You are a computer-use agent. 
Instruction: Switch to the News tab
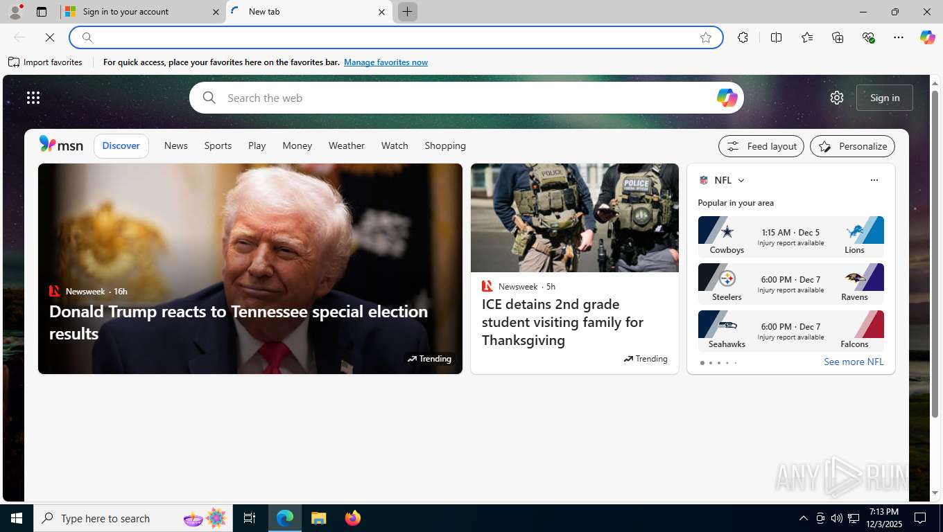point(176,145)
